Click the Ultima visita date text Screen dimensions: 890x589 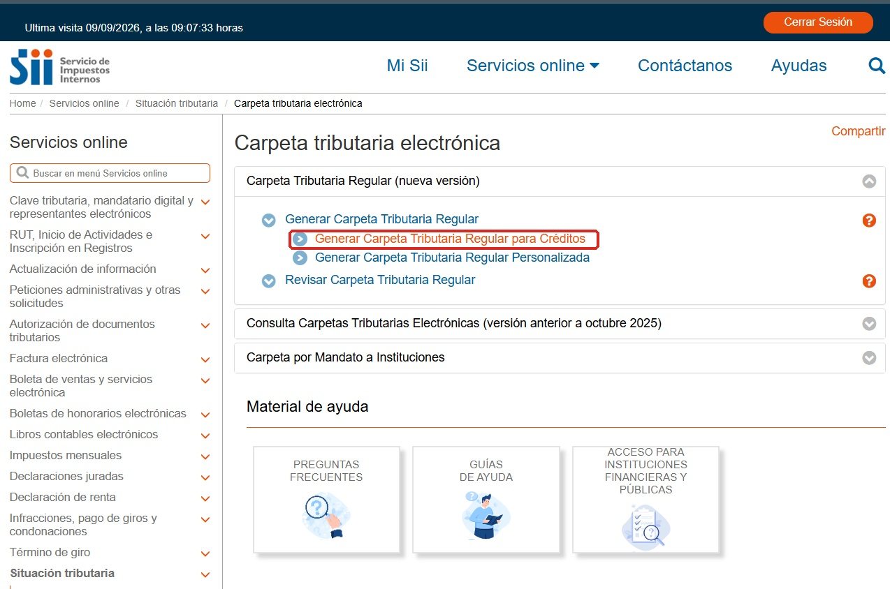[134, 28]
